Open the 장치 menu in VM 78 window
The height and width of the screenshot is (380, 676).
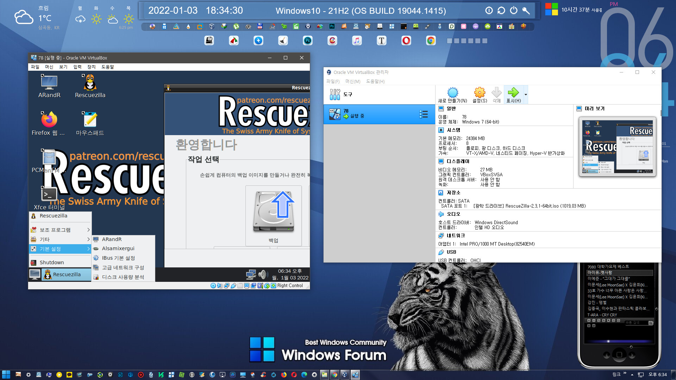[x=91, y=67]
